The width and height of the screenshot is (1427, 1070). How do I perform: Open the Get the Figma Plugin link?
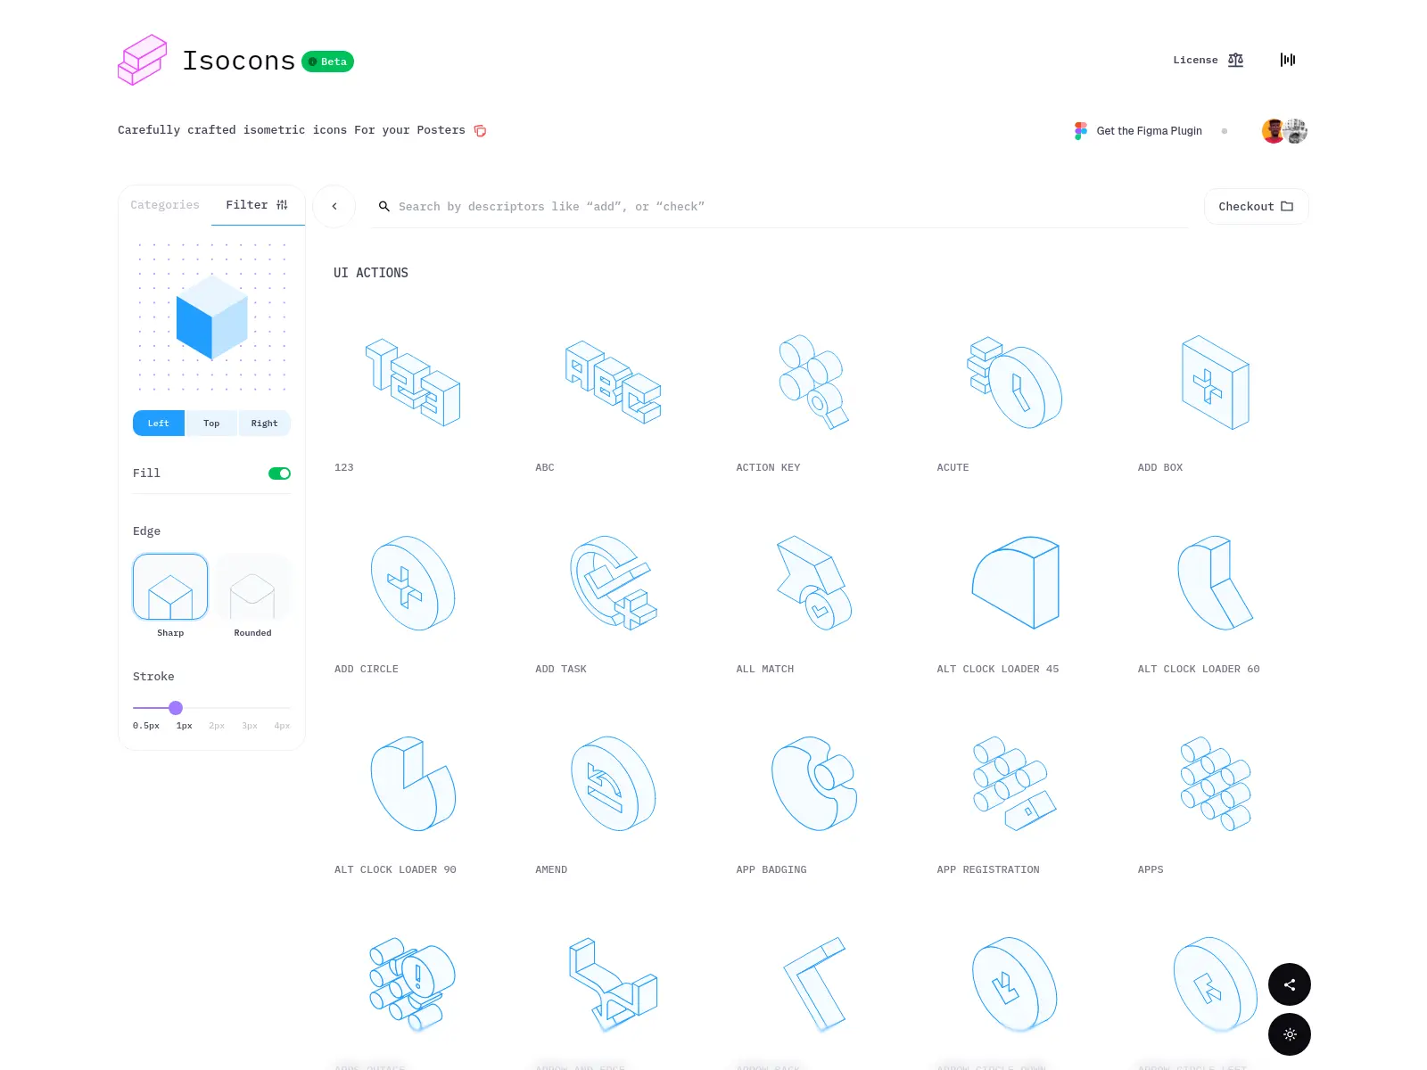click(x=1148, y=131)
